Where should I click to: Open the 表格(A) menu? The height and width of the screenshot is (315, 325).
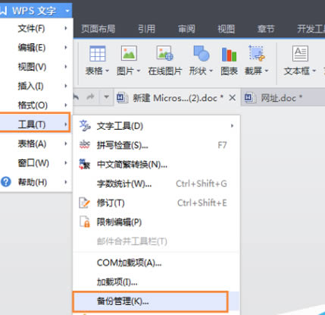click(x=36, y=143)
